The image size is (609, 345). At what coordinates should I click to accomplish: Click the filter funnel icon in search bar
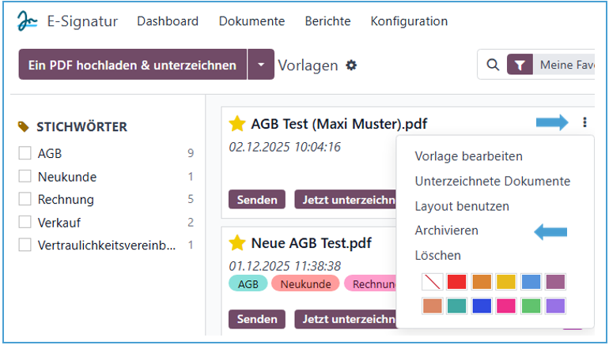[x=520, y=65]
